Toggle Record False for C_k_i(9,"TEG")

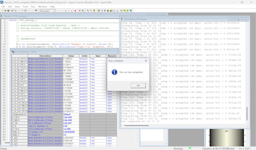(111, 97)
